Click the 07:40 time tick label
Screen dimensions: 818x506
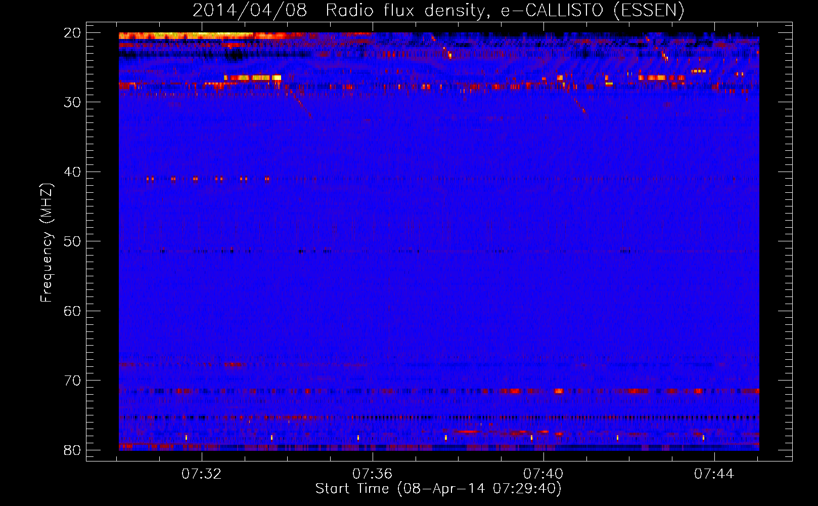pyautogui.click(x=543, y=474)
